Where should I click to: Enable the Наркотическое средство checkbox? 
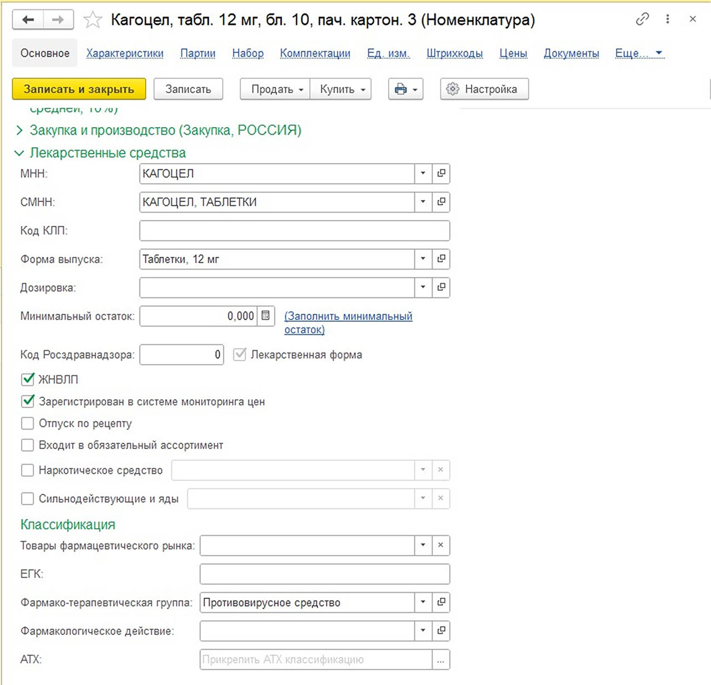(x=28, y=470)
